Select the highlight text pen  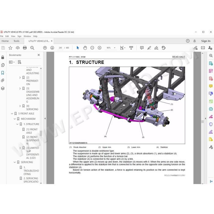[149, 48]
